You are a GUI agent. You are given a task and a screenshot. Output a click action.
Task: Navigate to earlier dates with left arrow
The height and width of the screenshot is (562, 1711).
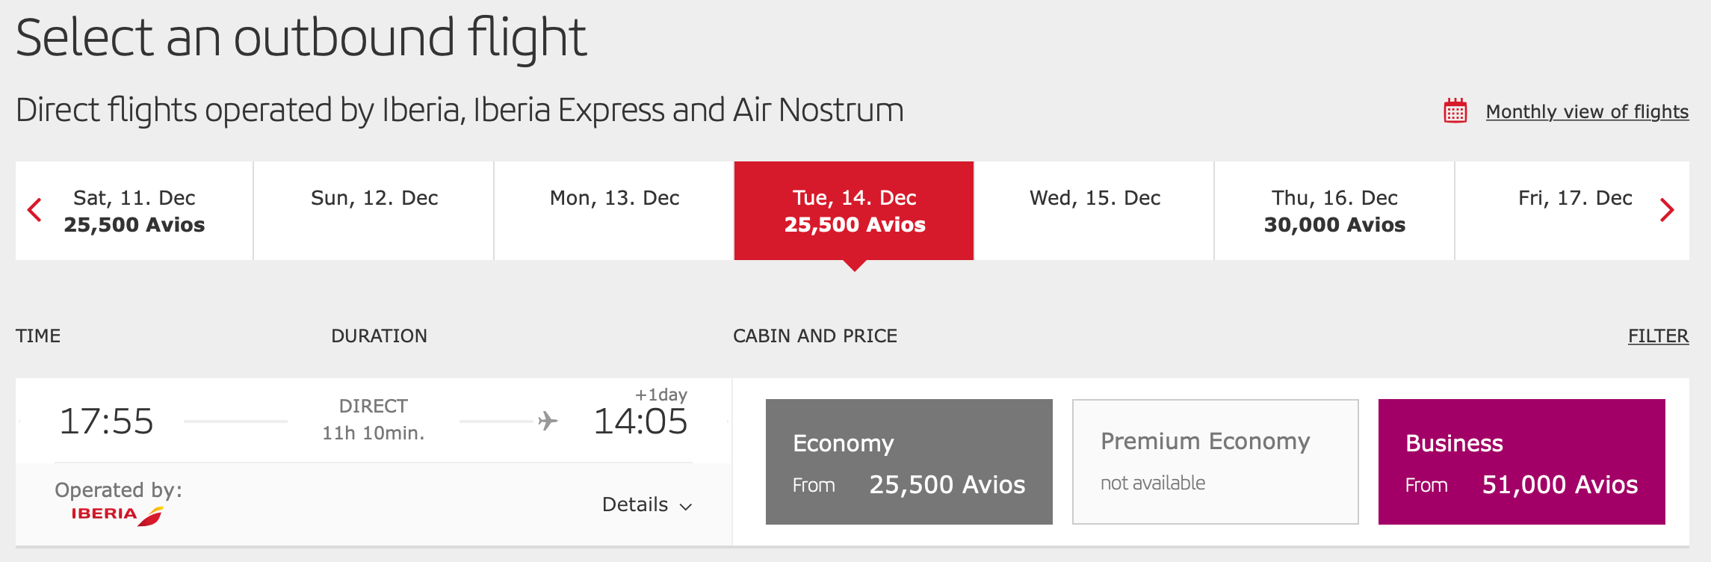(x=33, y=210)
